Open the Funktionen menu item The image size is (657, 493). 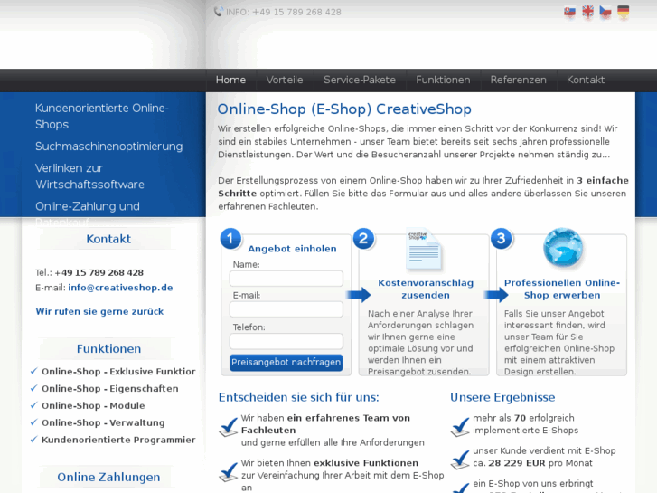[x=443, y=80]
